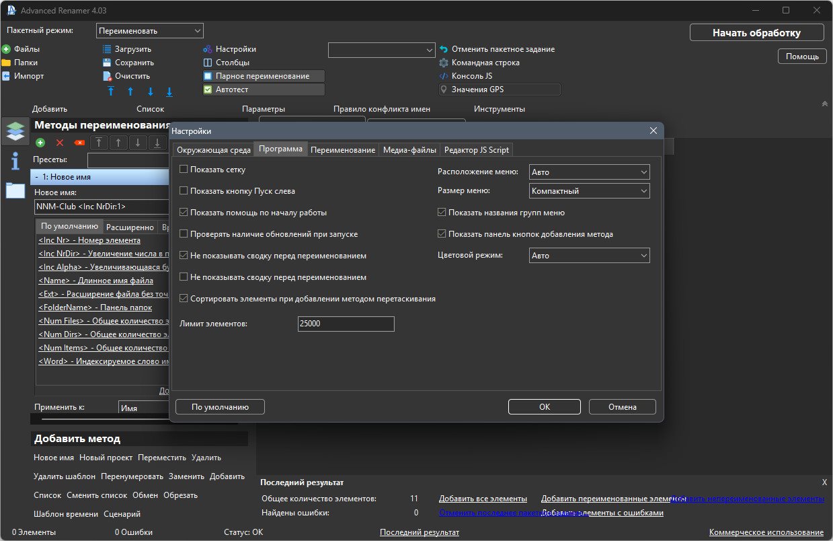Click the Отменить пакетное задание undo icon

444,49
